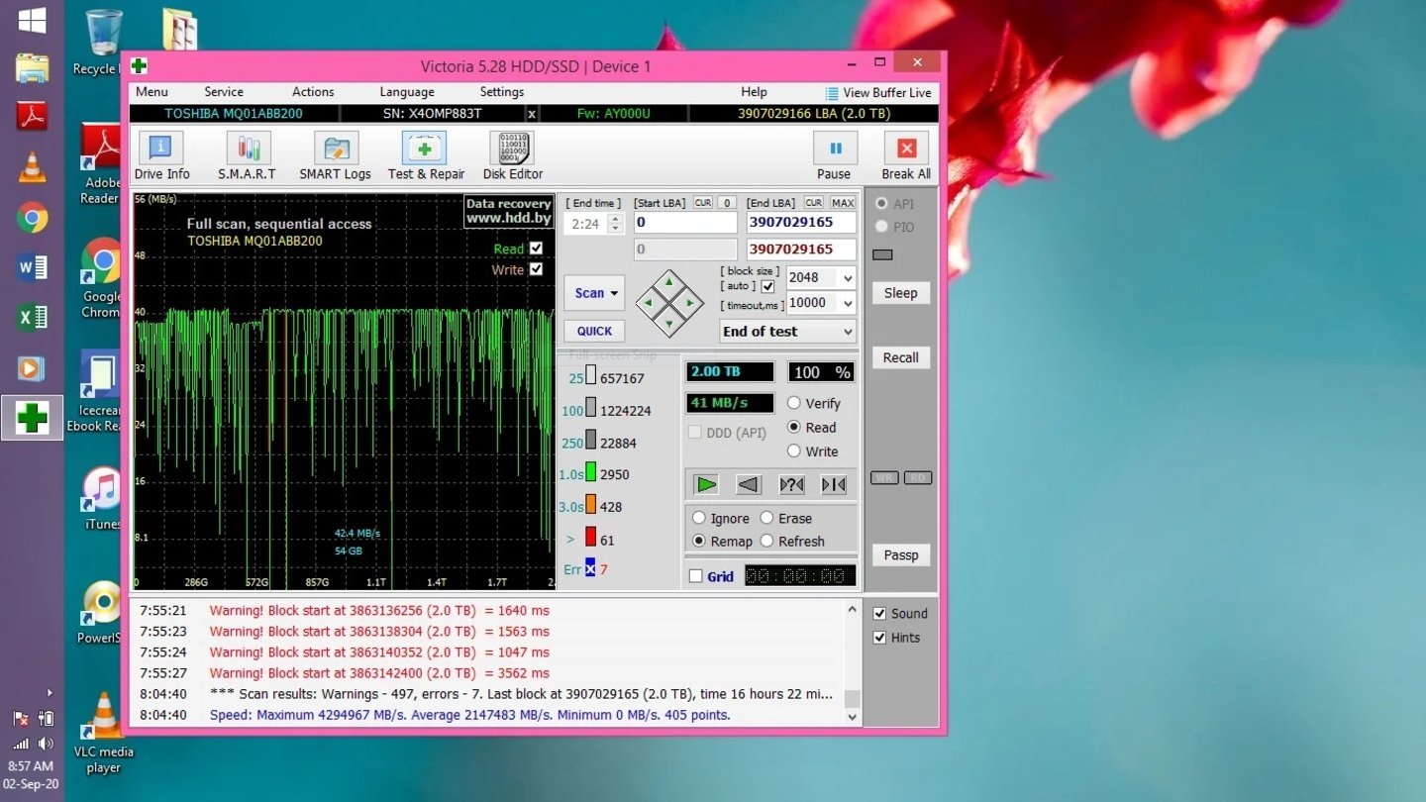Image resolution: width=1426 pixels, height=802 pixels.
Task: Select the Erase radio button
Action: pyautogui.click(x=766, y=518)
